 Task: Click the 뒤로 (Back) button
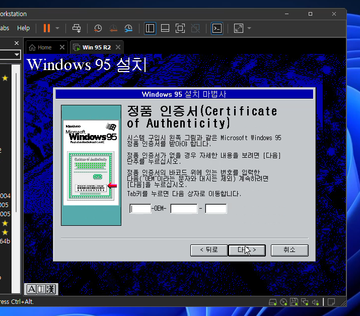[x=209, y=250]
